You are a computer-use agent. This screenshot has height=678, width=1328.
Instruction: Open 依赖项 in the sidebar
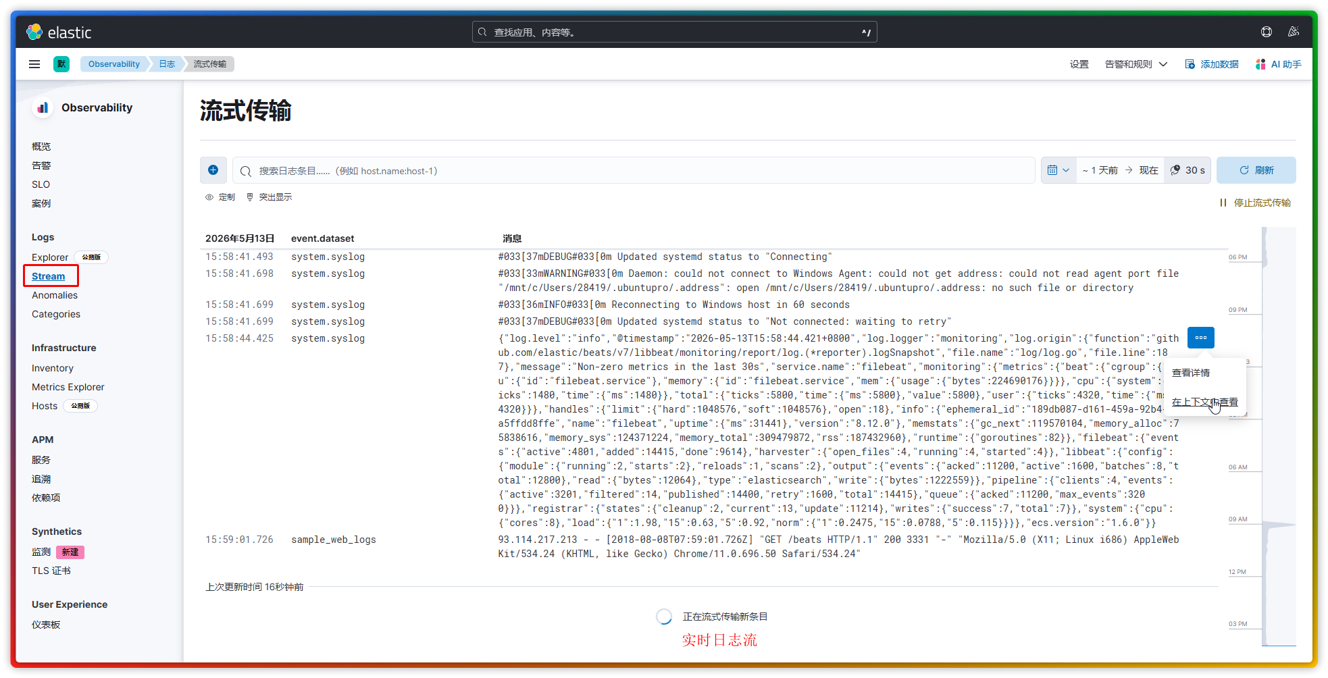[x=46, y=498]
